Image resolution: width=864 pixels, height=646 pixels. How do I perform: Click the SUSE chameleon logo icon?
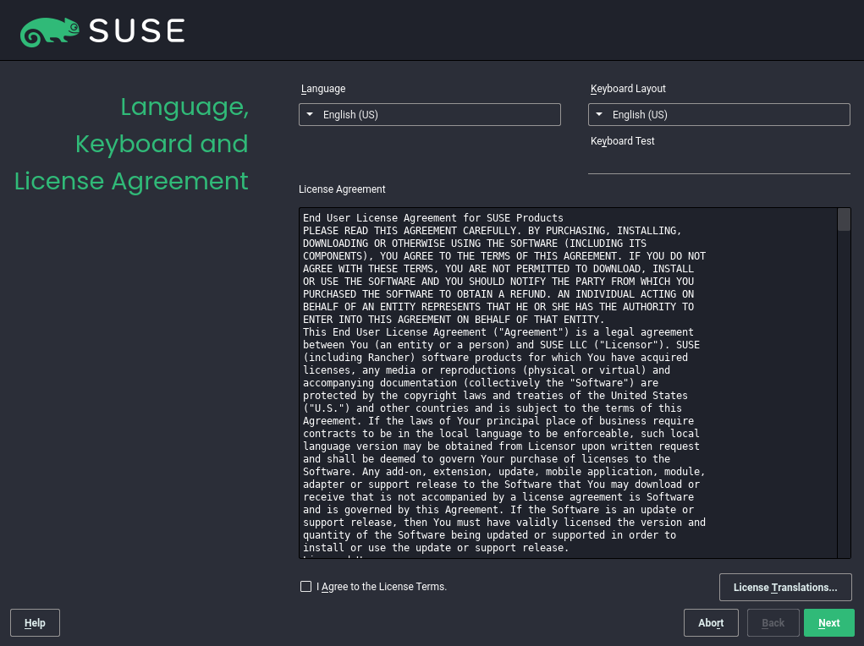click(50, 31)
